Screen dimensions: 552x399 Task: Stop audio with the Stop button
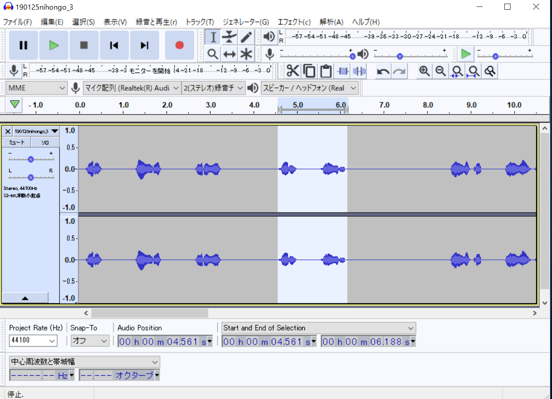click(84, 45)
